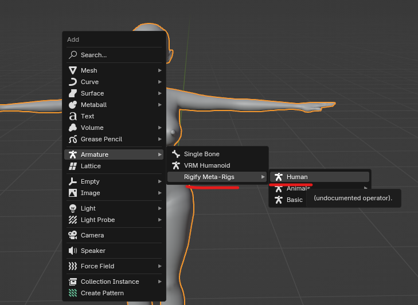Add a VRM Humanoid armature
Screen dimensions: 418x305
pyautogui.click(x=217, y=165)
